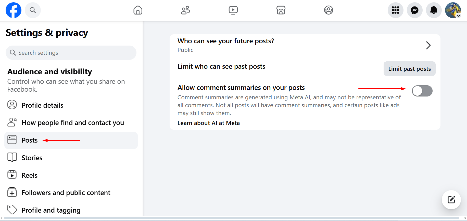The image size is (467, 221).
Task: Open 'Learn about AI at Meta' link
Action: point(208,123)
